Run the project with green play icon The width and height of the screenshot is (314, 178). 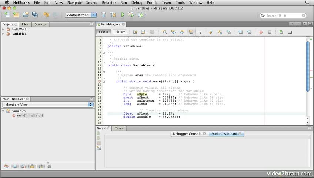coord(123,14)
